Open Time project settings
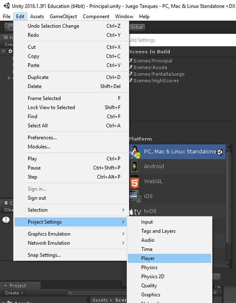Image resolution: width=236 pixels, height=303 pixels. (170, 249)
